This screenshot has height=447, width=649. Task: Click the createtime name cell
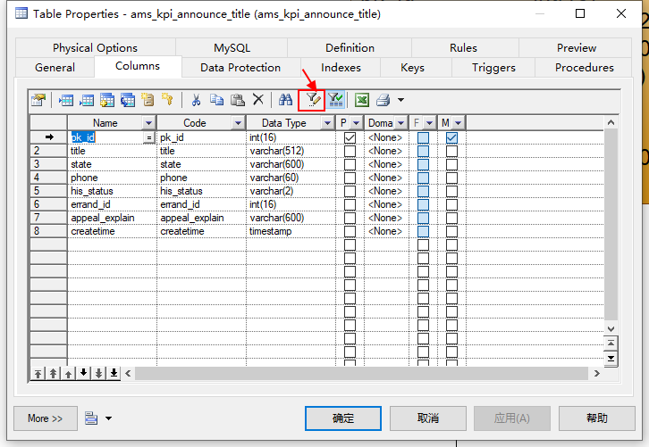pos(112,231)
